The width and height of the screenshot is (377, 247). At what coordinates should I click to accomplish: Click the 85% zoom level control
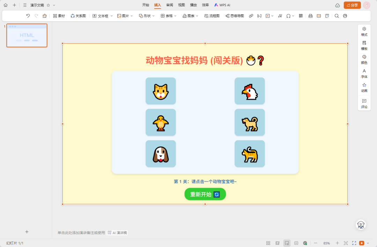(327, 243)
